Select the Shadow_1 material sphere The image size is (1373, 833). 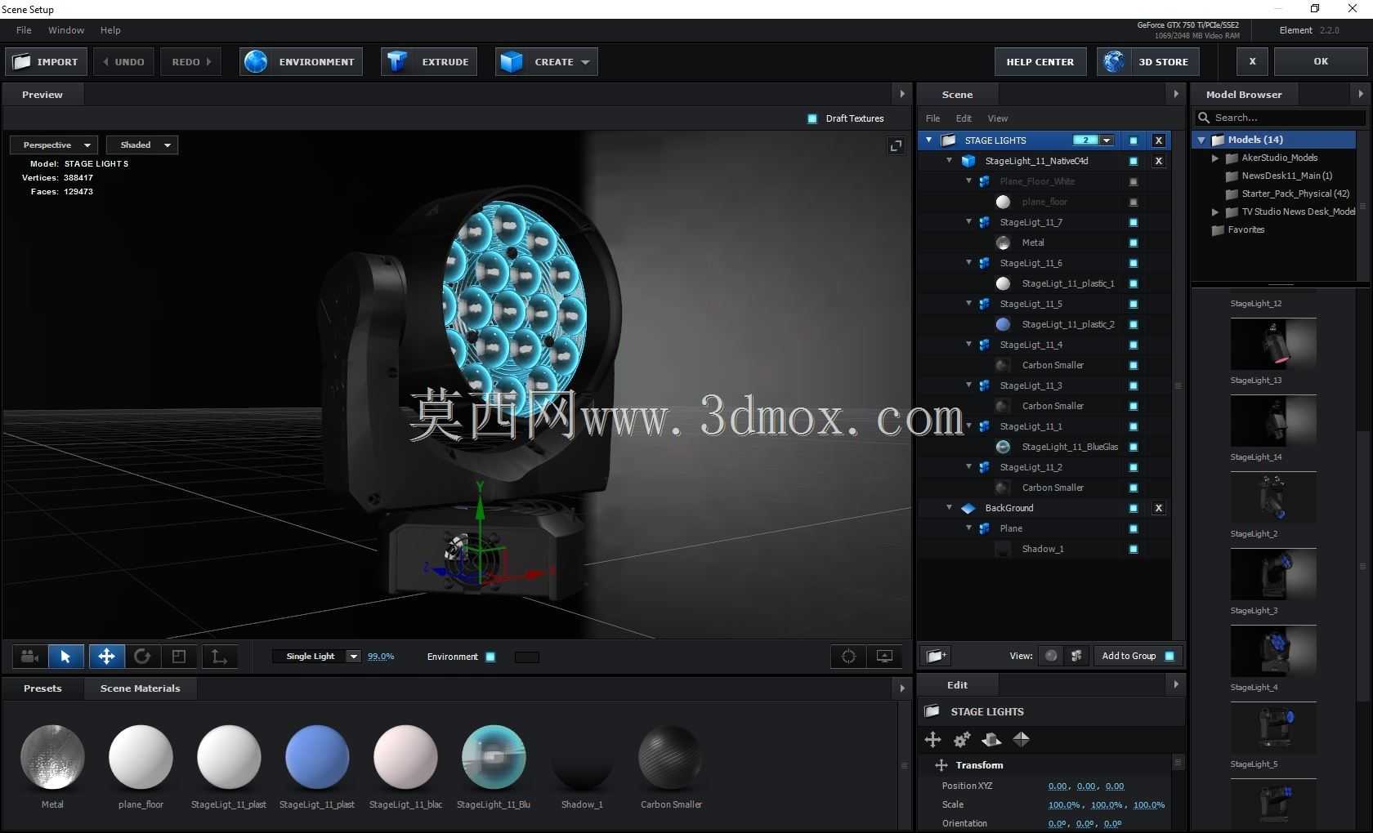click(582, 758)
